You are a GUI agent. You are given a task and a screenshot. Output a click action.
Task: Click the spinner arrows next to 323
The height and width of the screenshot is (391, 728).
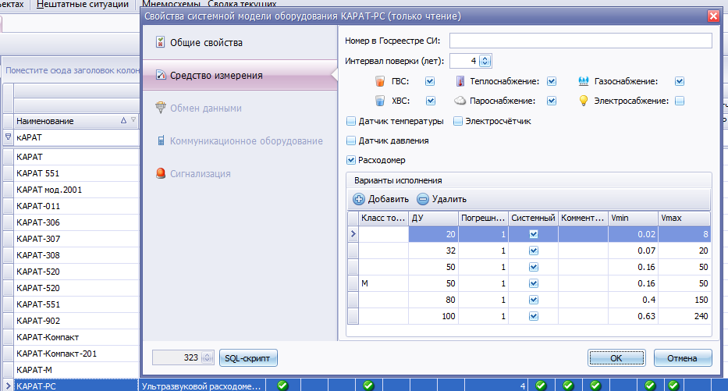tap(207, 357)
